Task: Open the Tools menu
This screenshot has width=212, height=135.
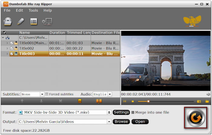Action: [33, 10]
